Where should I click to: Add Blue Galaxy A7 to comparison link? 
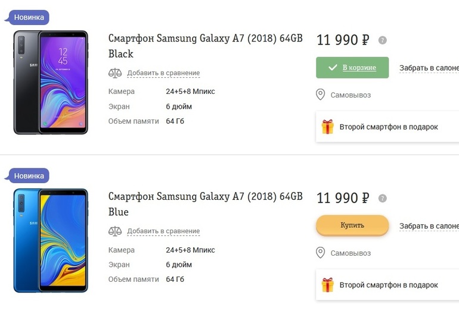click(x=163, y=231)
